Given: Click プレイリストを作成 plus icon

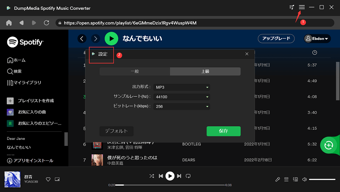Looking at the screenshot, I should [x=10, y=101].
